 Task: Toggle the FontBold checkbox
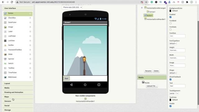tap(170, 23)
